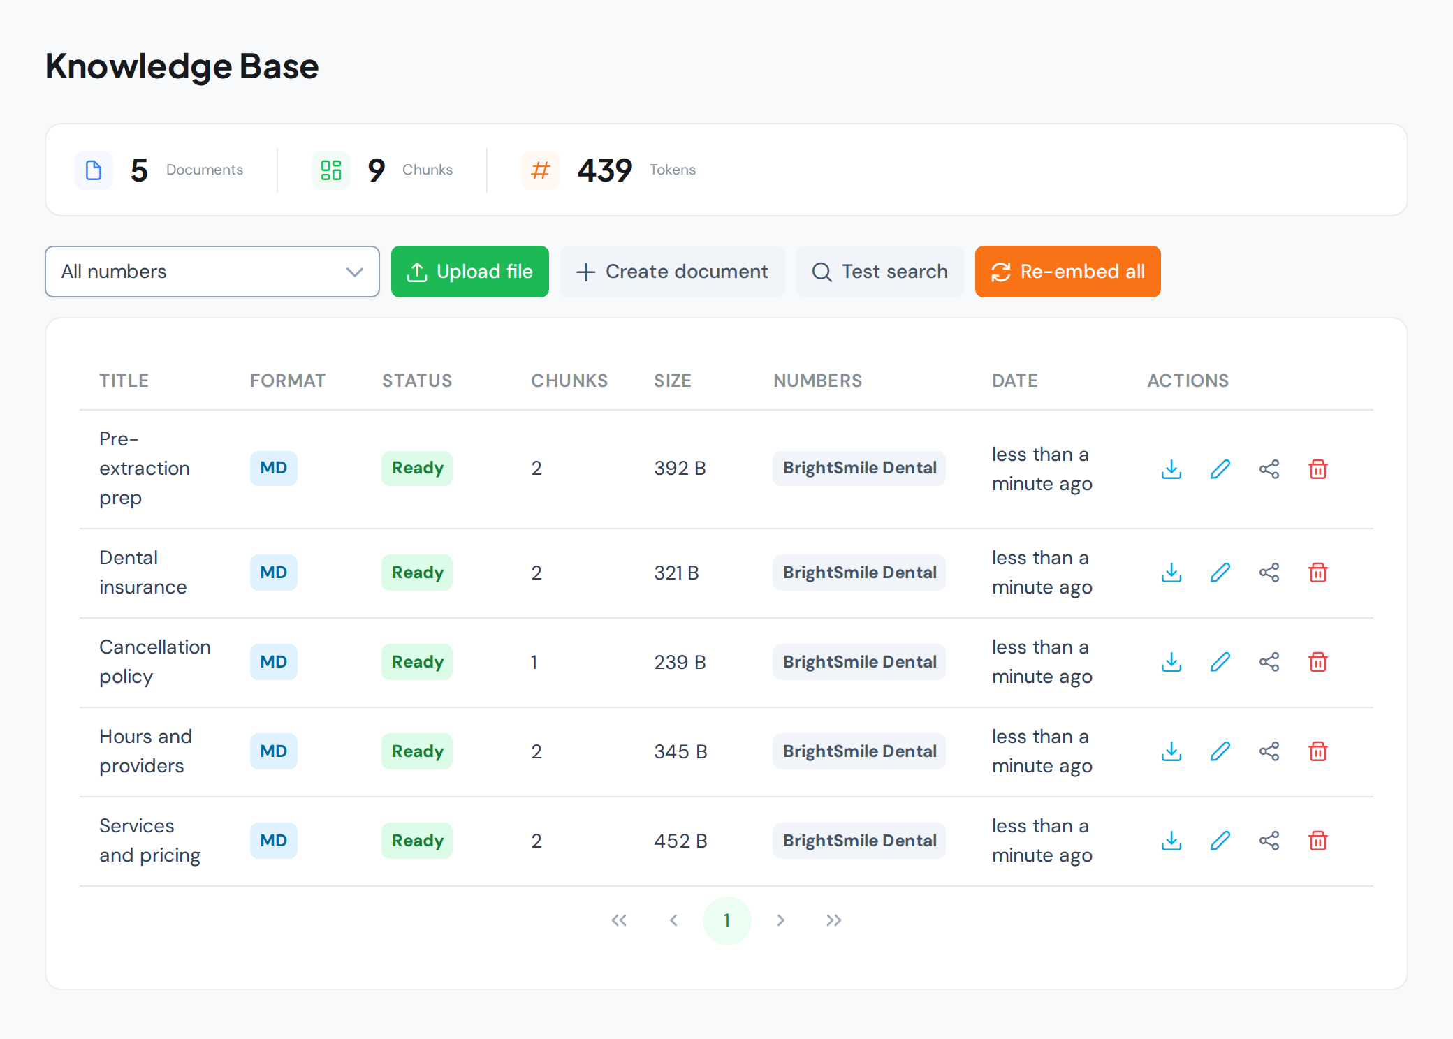This screenshot has height=1039, width=1453.
Task: Click the BrightSmile Dental tag on Cancellation policy
Action: click(x=859, y=662)
